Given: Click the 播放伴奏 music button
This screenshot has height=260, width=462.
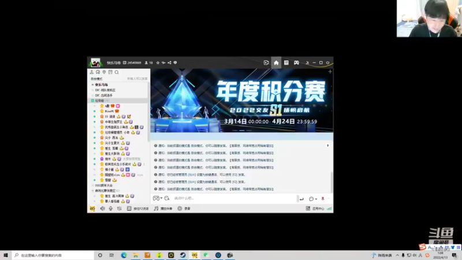Looking at the screenshot, I should [163, 209].
